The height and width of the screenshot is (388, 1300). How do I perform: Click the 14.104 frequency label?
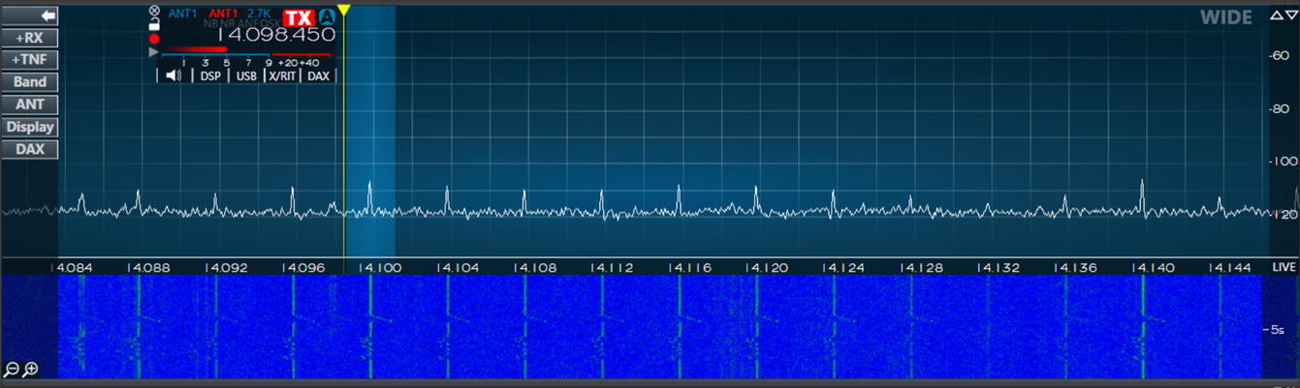coord(458,267)
